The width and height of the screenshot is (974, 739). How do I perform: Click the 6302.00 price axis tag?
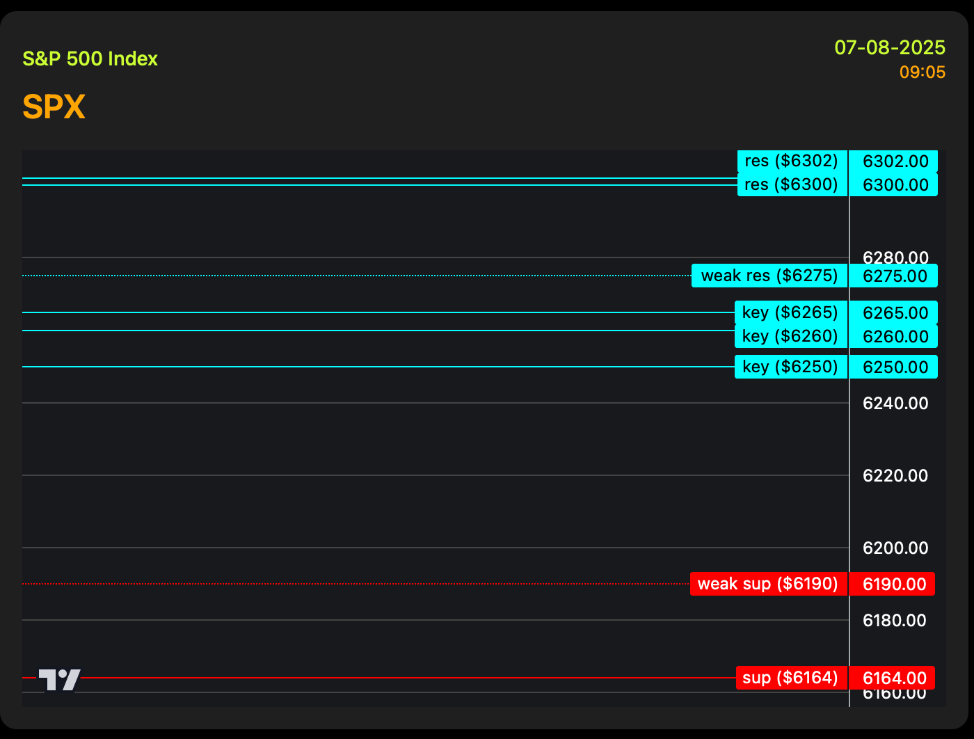(894, 161)
